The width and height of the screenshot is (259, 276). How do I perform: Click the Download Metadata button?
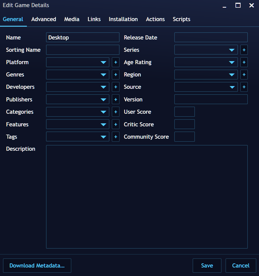[x=37, y=265]
